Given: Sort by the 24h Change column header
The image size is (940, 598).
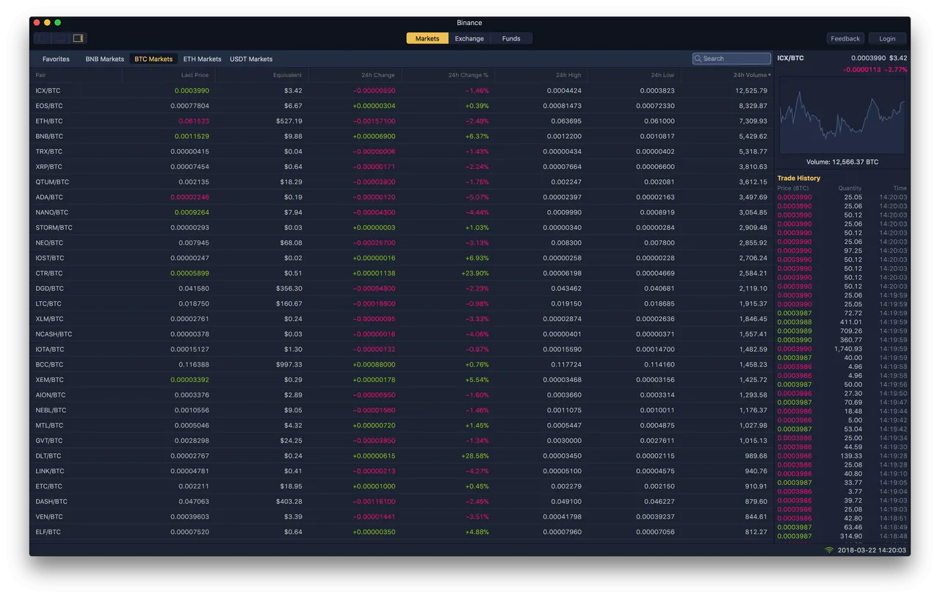Looking at the screenshot, I should (377, 75).
